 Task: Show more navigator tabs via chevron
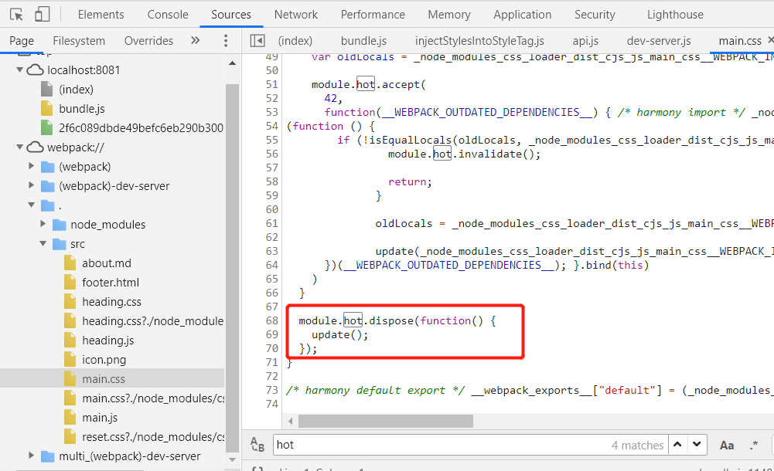[196, 40]
